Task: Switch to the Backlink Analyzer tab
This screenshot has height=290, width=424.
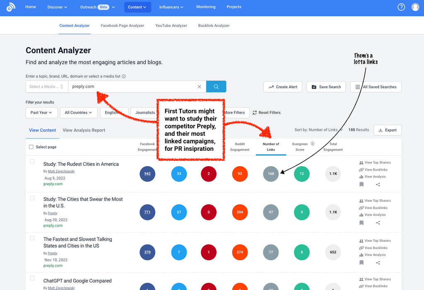Action: [214, 26]
